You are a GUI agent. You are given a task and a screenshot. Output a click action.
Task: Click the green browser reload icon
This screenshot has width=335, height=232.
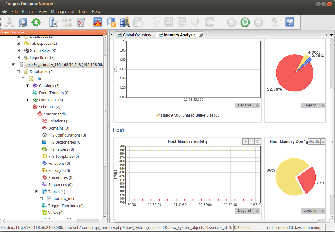245,22
